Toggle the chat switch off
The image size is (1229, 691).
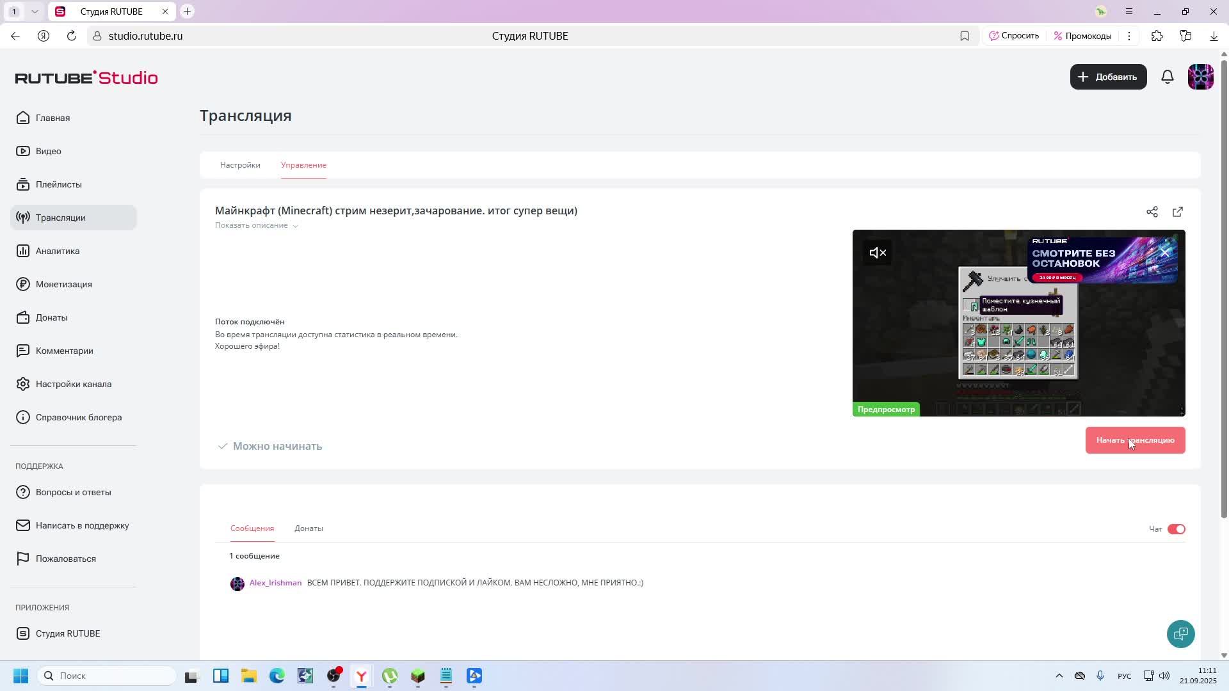tap(1176, 529)
